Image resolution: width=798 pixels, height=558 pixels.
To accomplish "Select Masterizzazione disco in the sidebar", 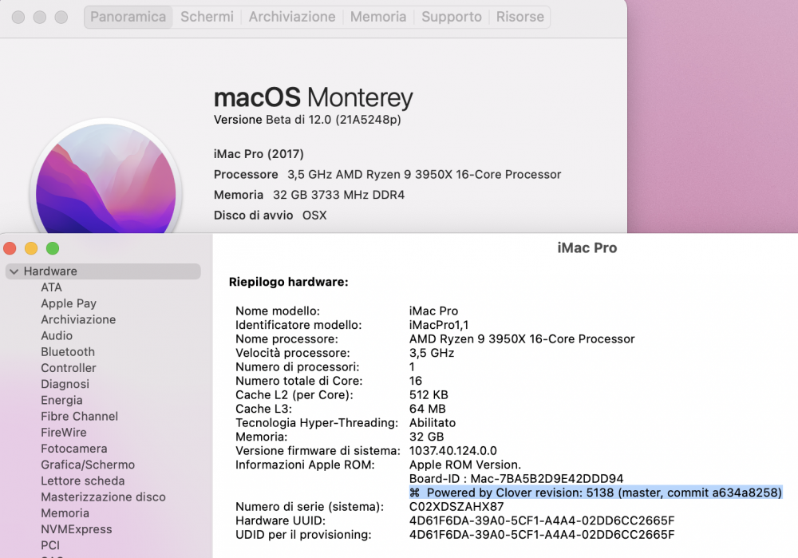I will 103,497.
